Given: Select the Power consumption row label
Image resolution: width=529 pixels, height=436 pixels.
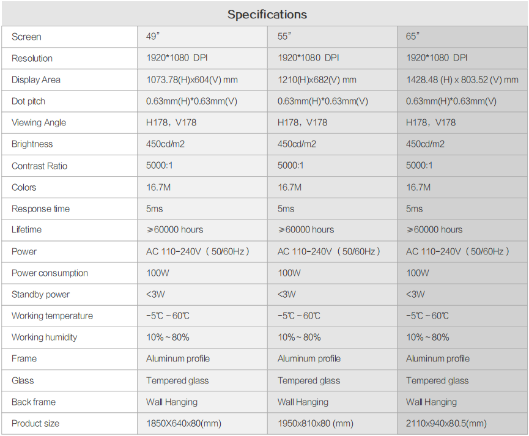Looking at the screenshot, I should pos(50,273).
